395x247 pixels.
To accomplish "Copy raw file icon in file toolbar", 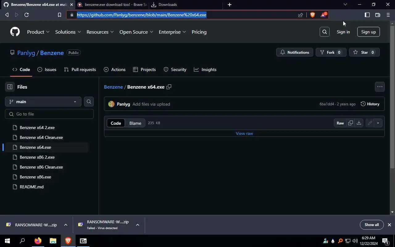I will 351,123.
